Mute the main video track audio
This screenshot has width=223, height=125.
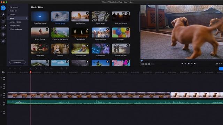(x=4, y=95)
